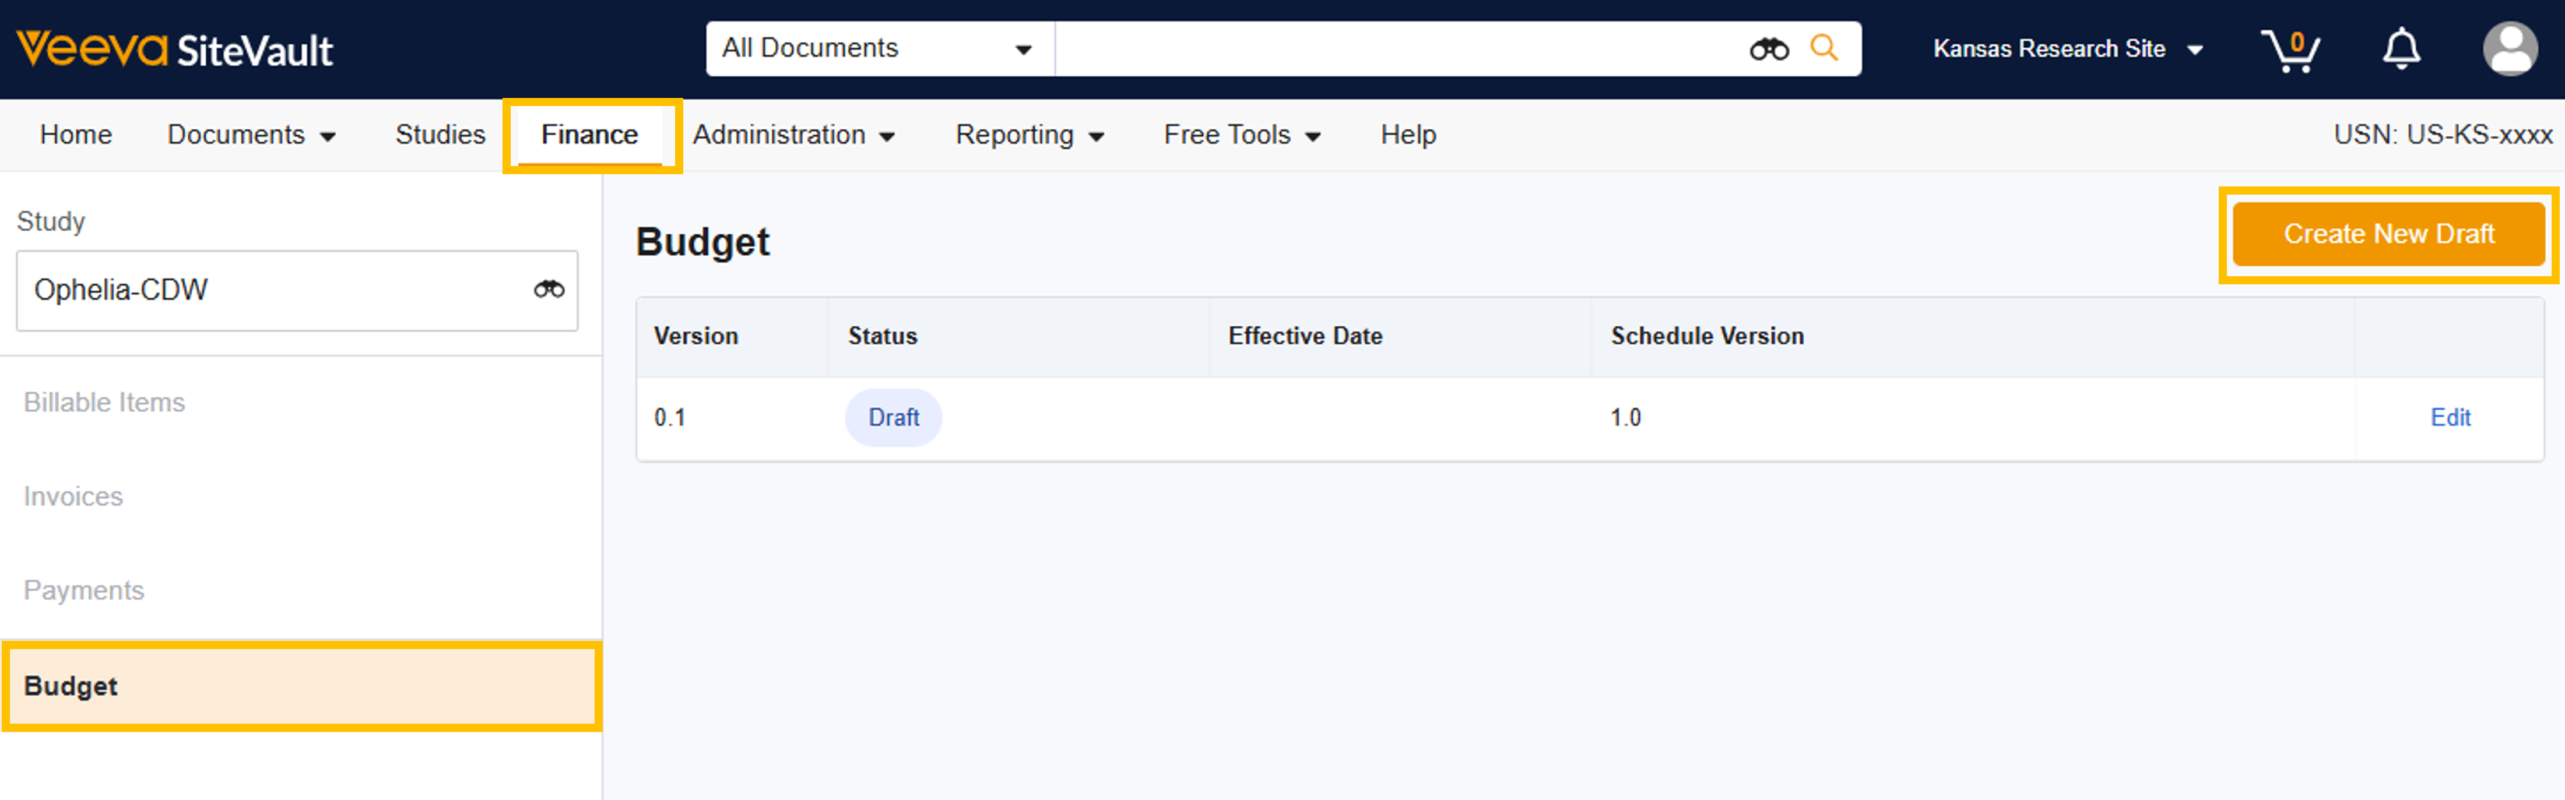2565x800 pixels.
Task: Click the Veeva SiteVault logo
Action: tap(174, 49)
